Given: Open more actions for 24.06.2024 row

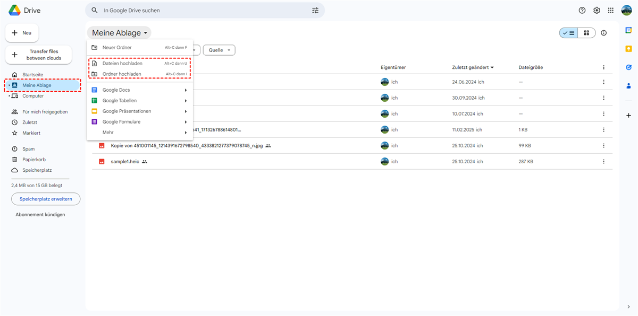Looking at the screenshot, I should coord(603,82).
